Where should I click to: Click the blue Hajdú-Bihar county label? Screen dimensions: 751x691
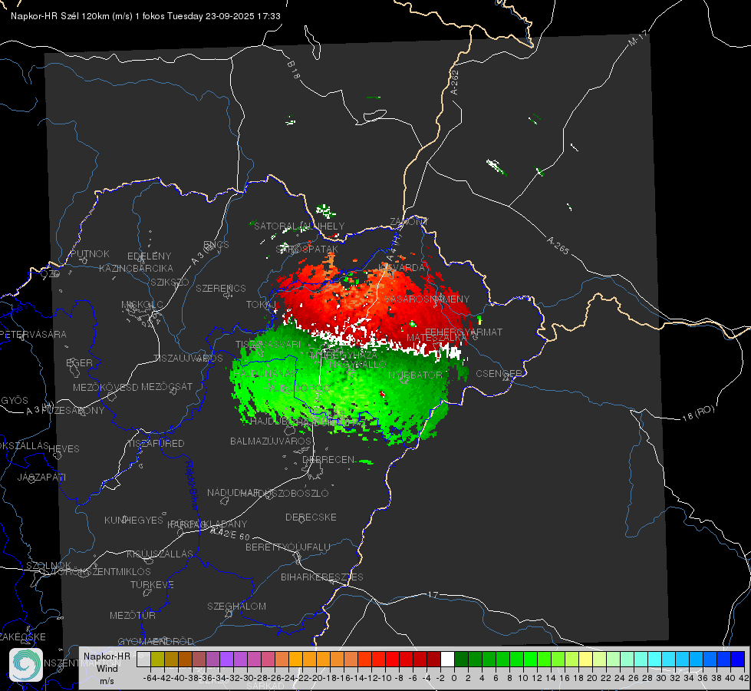(x=192, y=486)
